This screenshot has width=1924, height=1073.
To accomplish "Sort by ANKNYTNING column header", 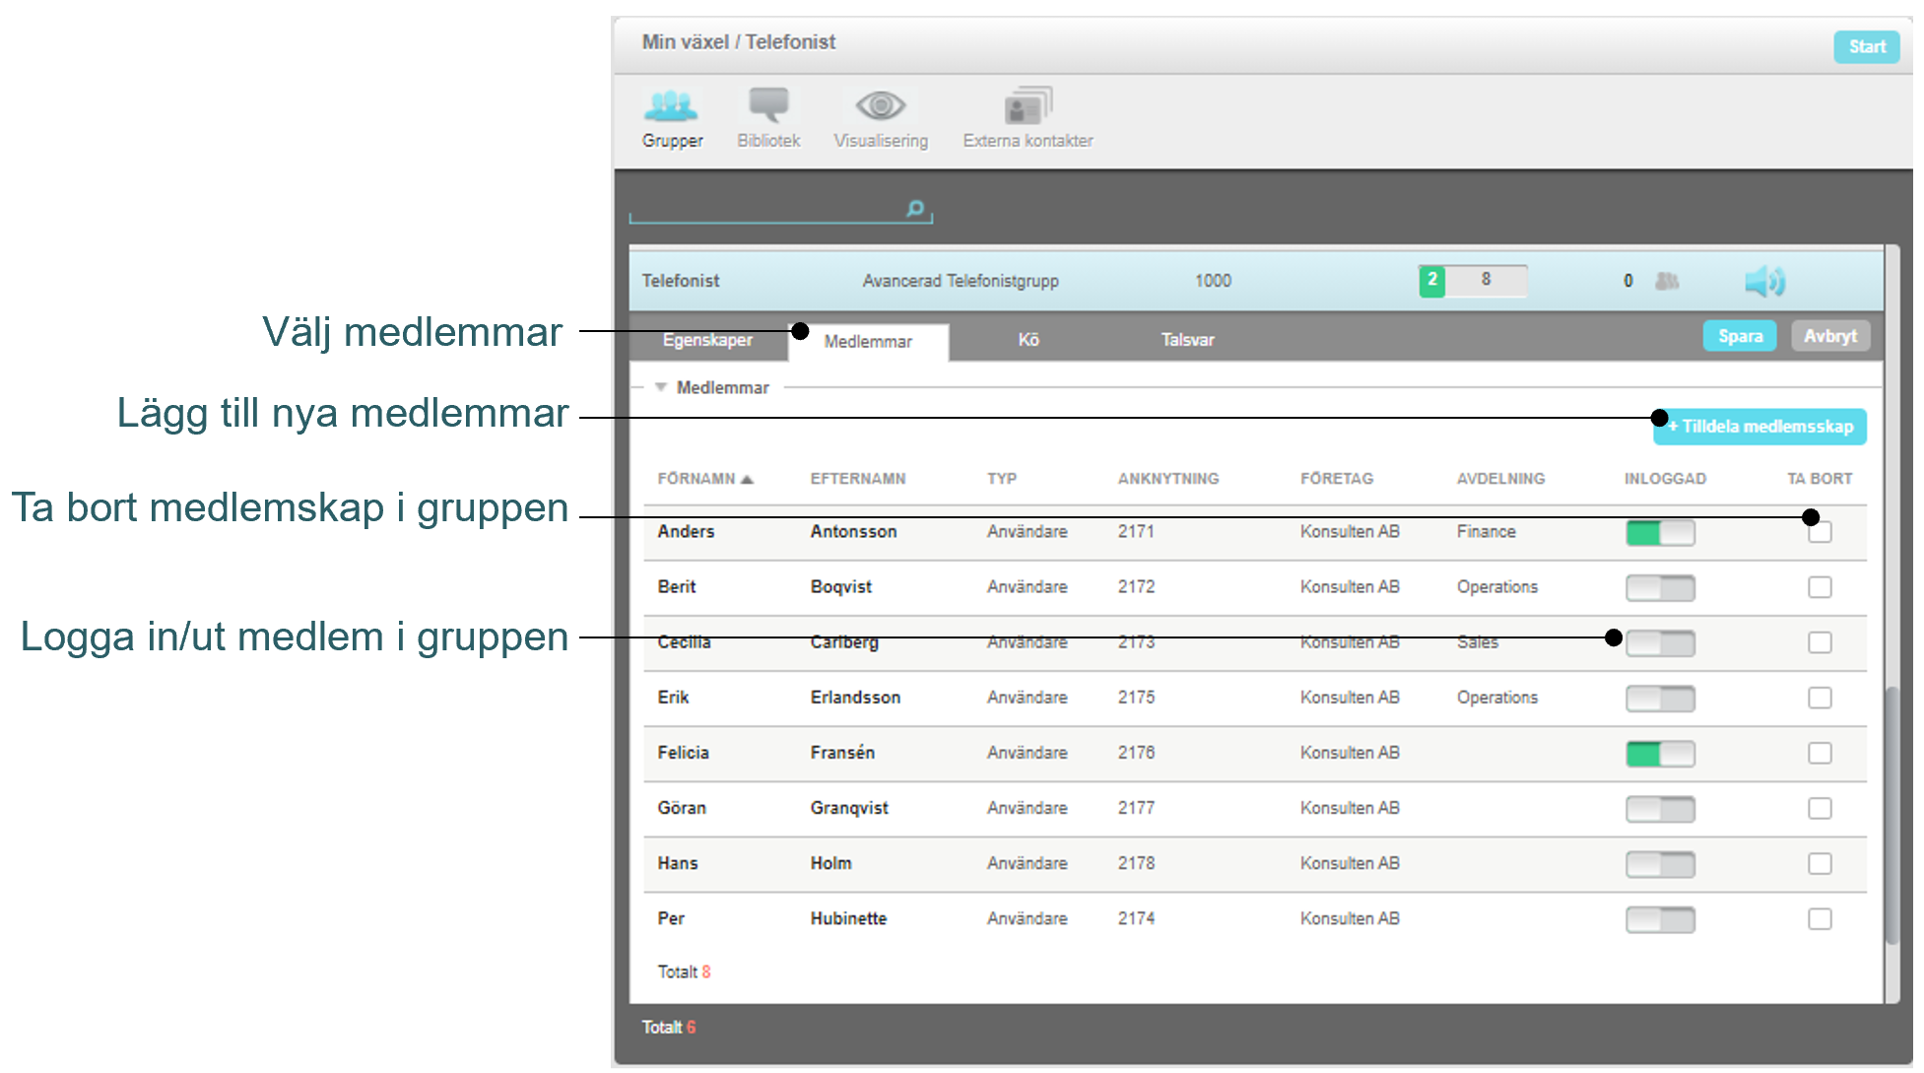I will tap(1167, 478).
